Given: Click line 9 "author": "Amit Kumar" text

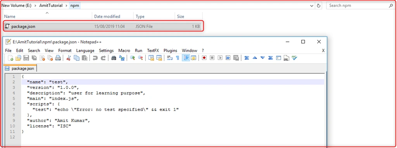Looking at the screenshot, I should click(x=59, y=120).
